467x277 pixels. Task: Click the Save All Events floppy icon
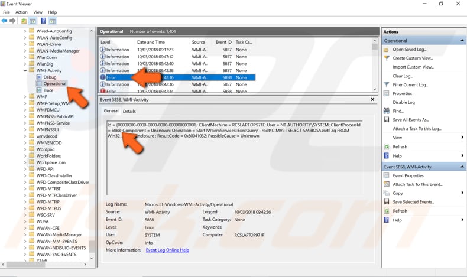pos(386,120)
